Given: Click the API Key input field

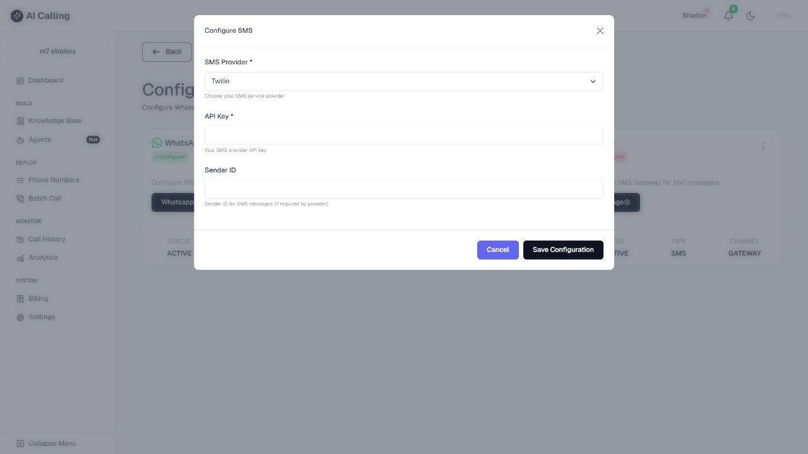Looking at the screenshot, I should tap(403, 135).
